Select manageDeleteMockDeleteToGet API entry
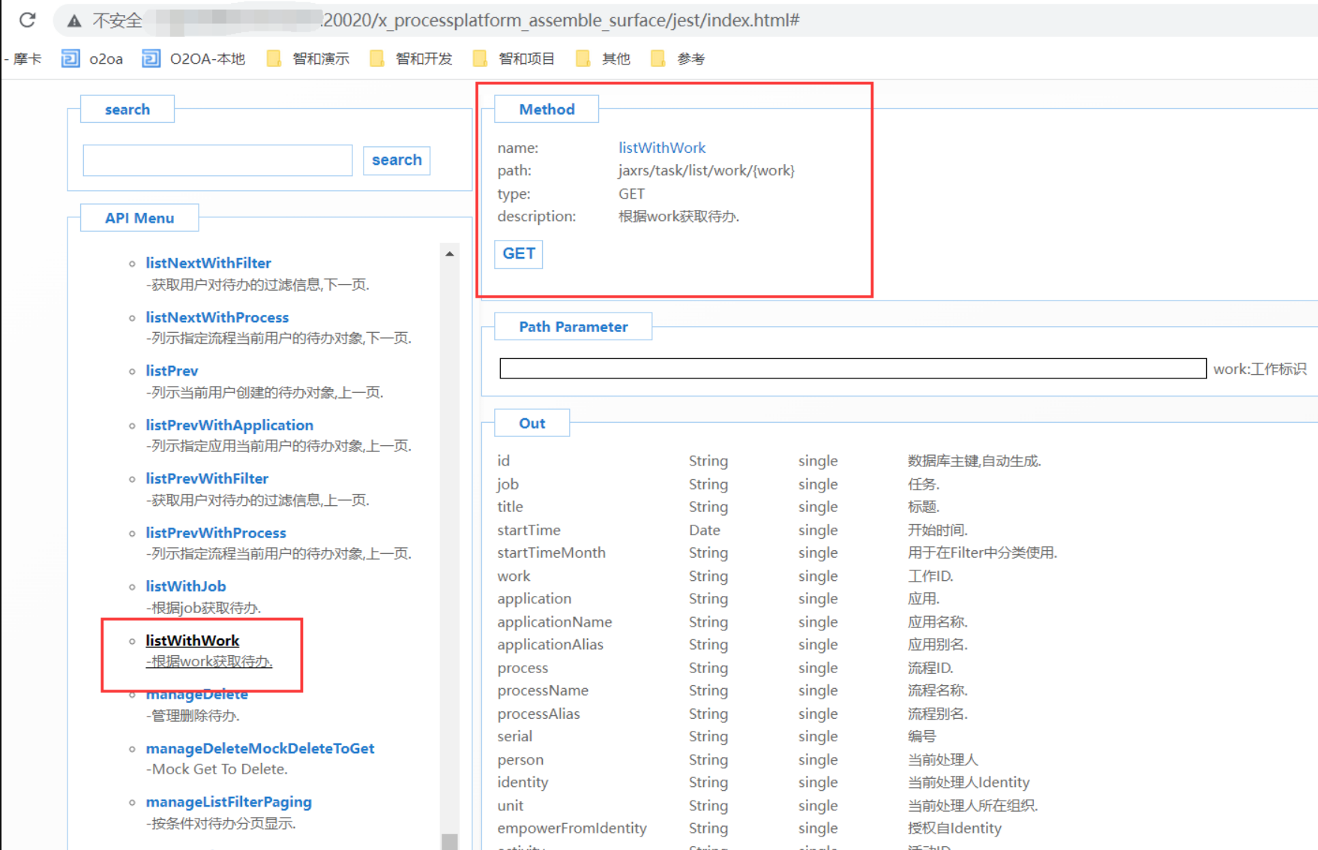This screenshot has width=1318, height=850. (x=259, y=748)
